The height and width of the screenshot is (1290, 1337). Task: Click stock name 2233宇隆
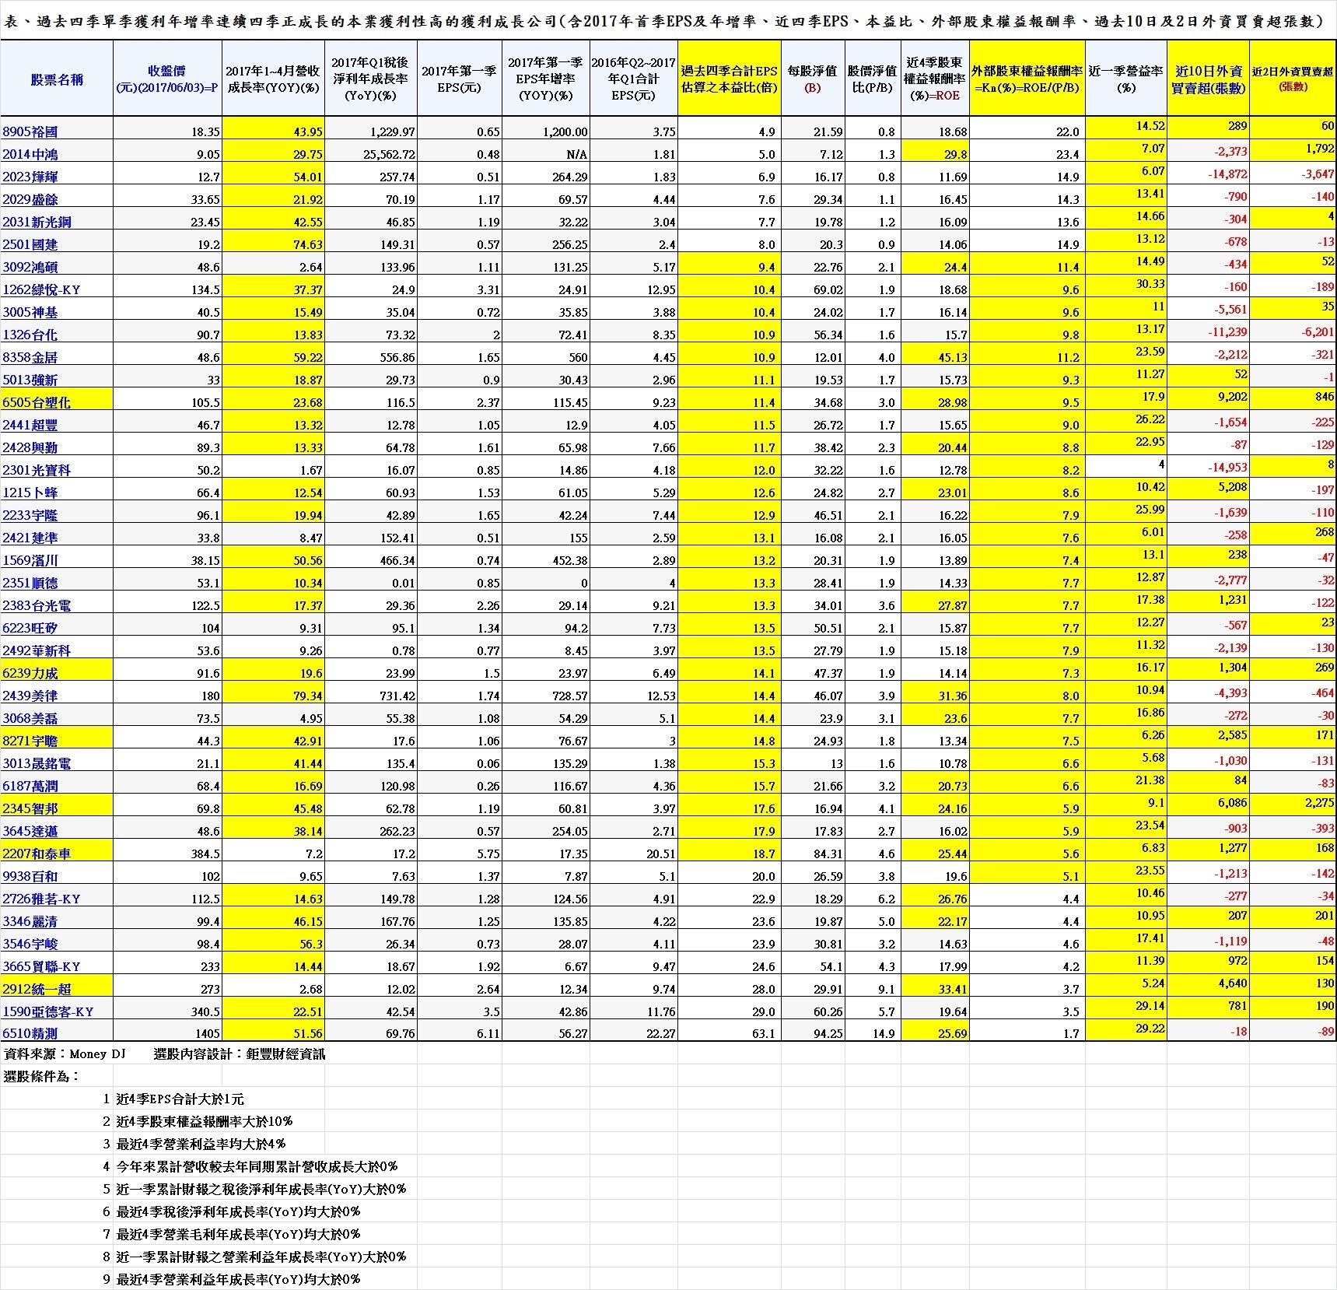click(x=30, y=515)
